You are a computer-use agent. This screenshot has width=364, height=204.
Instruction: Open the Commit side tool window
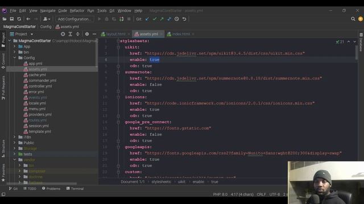coord(3,61)
